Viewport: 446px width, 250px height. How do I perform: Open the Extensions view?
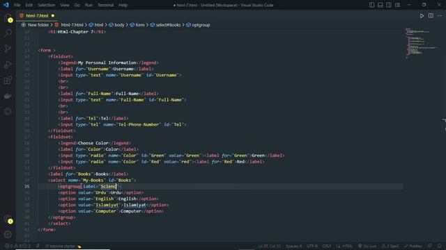click(8, 81)
